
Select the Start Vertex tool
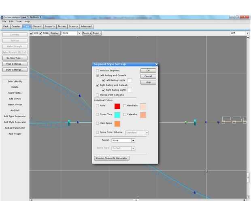point(15,93)
